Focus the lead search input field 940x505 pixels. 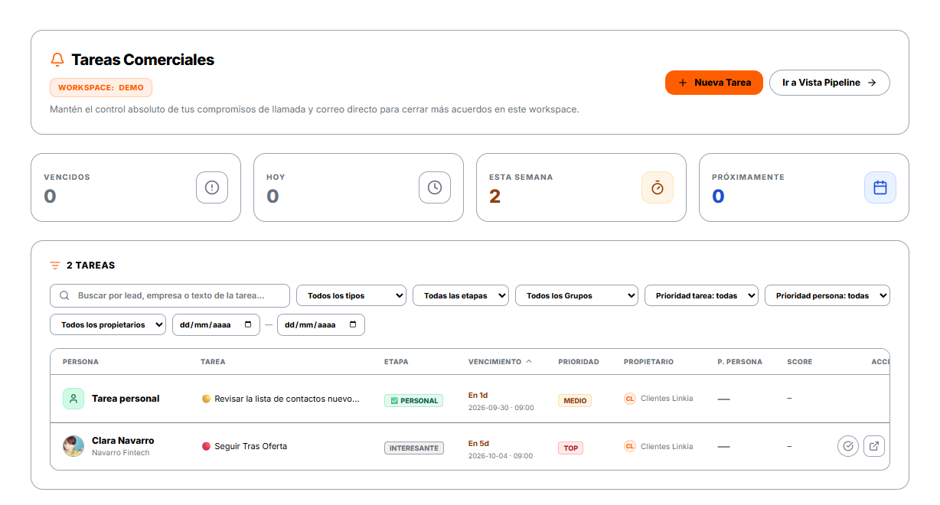[x=170, y=295]
